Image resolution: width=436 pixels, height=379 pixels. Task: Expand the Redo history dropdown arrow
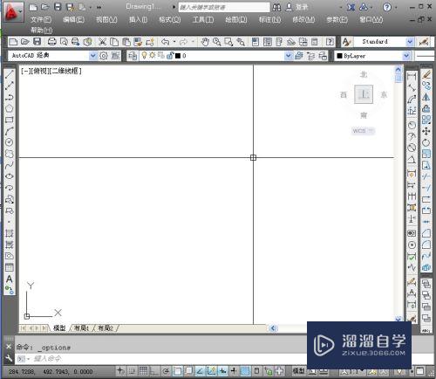point(193,42)
